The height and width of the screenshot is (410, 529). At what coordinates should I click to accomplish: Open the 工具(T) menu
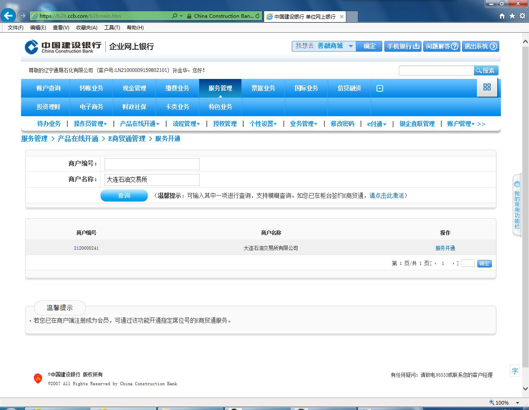click(x=112, y=28)
